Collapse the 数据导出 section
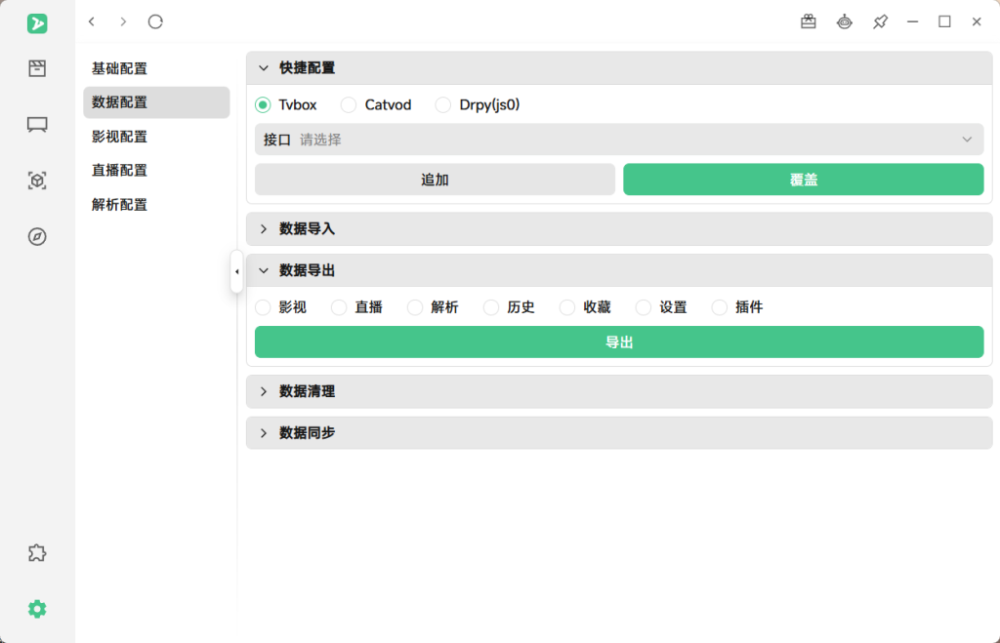 618,271
